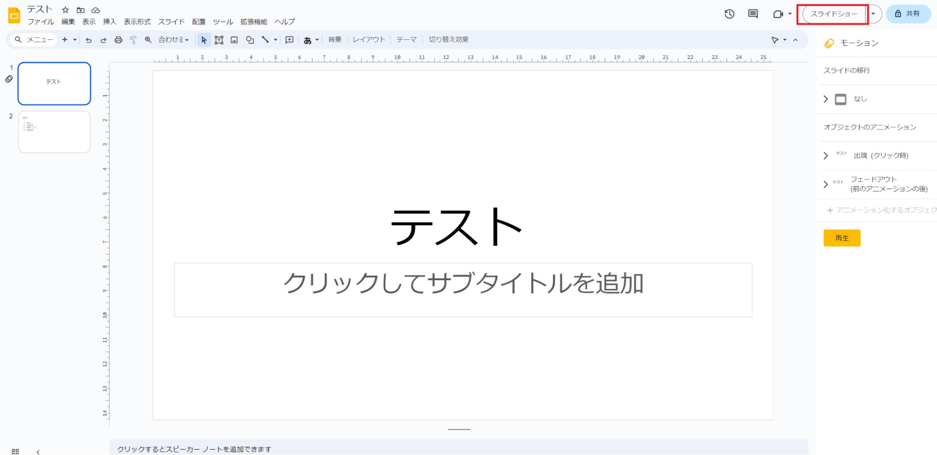
Task: Click the print icon in toolbar
Action: click(119, 40)
